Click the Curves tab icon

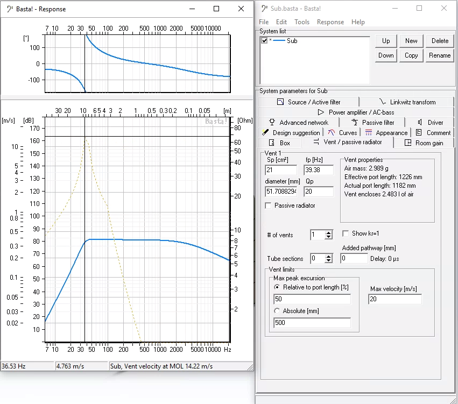331,132
